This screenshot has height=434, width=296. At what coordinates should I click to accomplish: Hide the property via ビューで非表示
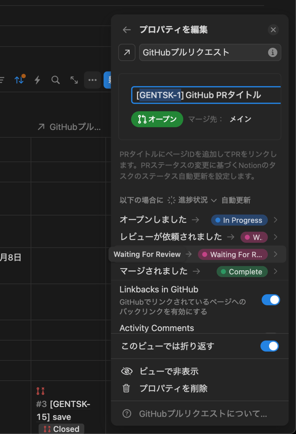[200, 371]
